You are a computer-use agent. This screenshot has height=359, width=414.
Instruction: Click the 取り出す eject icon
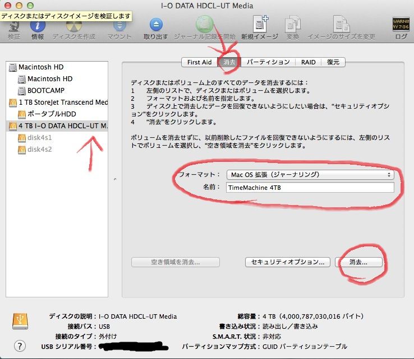pos(156,25)
